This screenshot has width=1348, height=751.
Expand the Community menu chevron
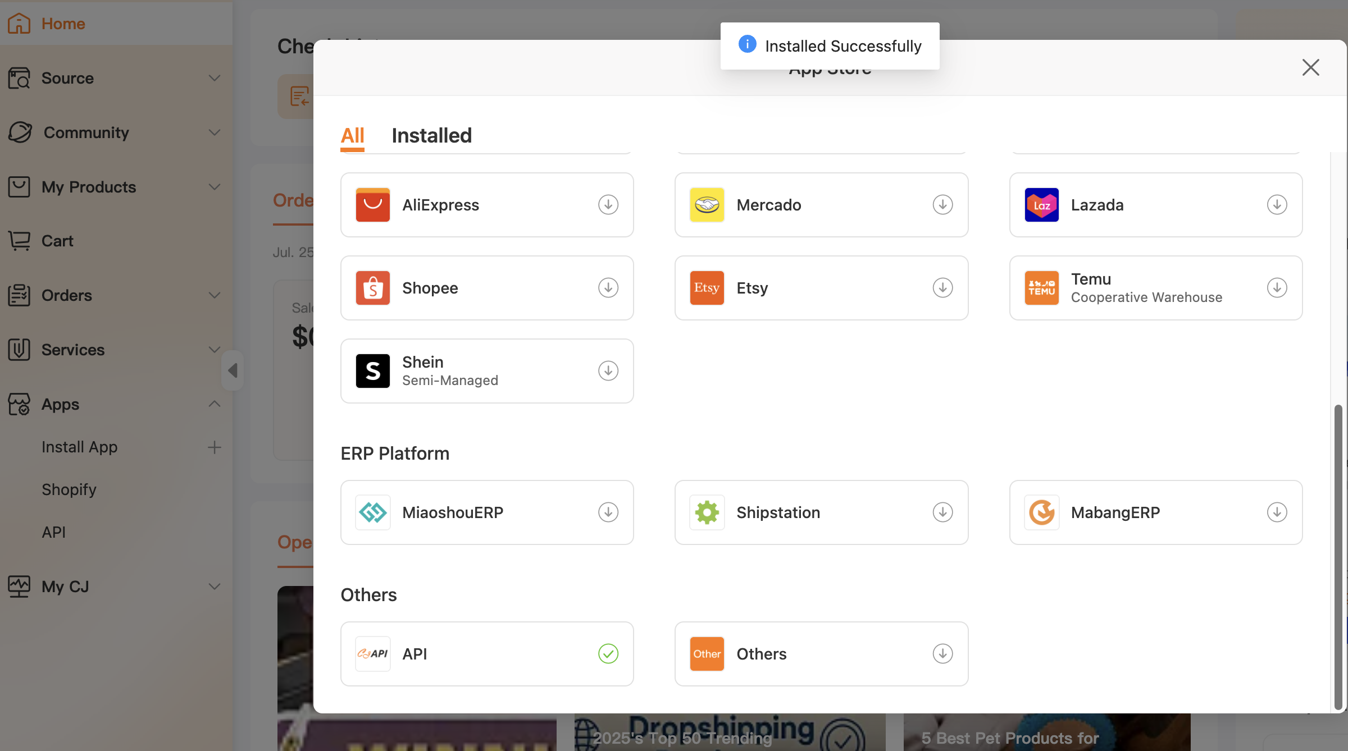[x=214, y=132]
